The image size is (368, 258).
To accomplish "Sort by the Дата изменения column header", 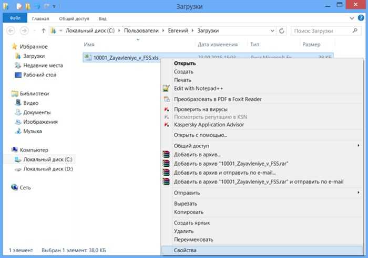I will (x=218, y=45).
